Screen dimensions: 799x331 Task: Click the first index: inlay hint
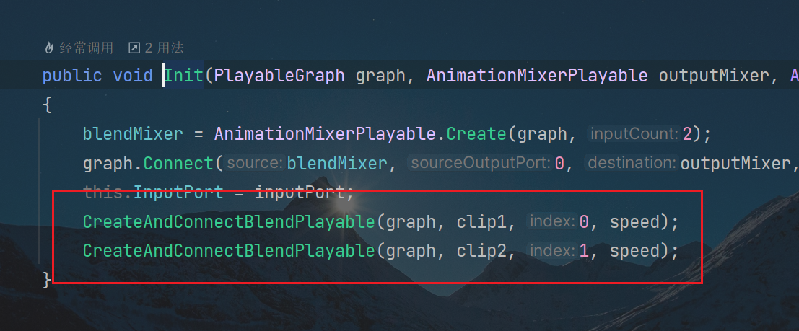pyautogui.click(x=552, y=221)
